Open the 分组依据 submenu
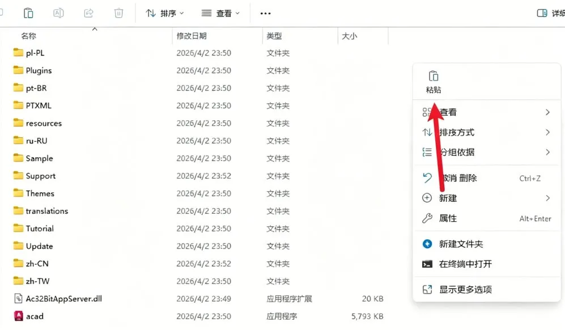 (486, 152)
